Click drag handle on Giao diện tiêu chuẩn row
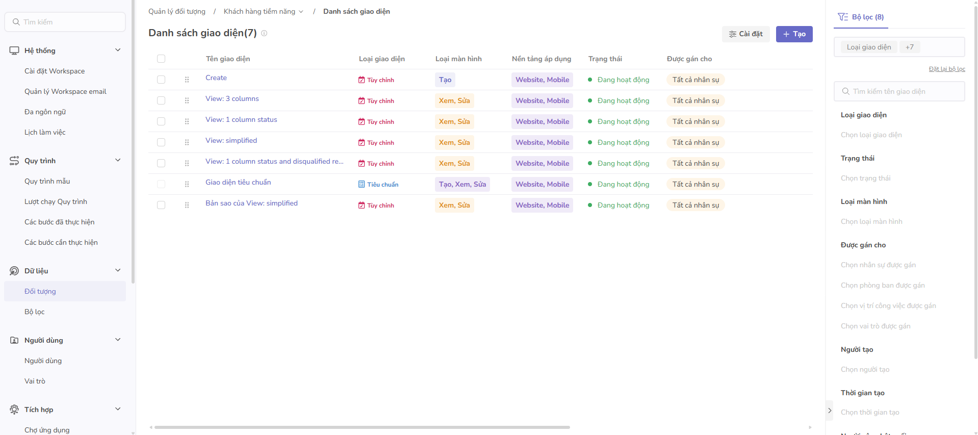The width and height of the screenshot is (978, 435). tap(187, 184)
